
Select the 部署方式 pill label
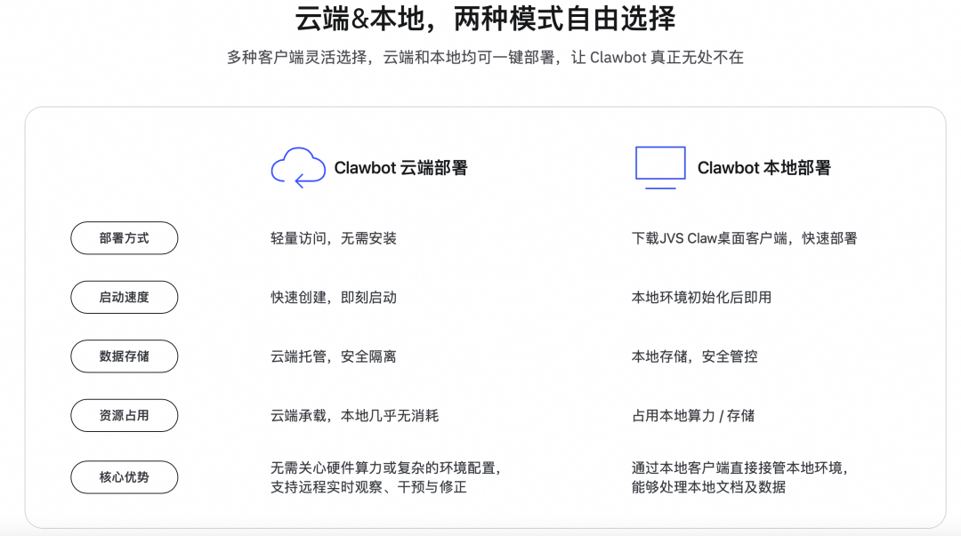pos(125,238)
